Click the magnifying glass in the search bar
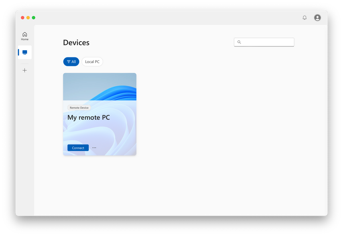 point(239,42)
